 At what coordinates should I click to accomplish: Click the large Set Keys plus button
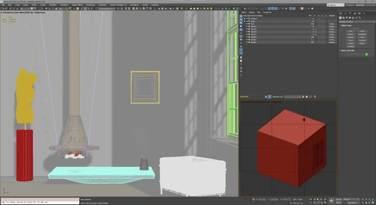[332, 201]
